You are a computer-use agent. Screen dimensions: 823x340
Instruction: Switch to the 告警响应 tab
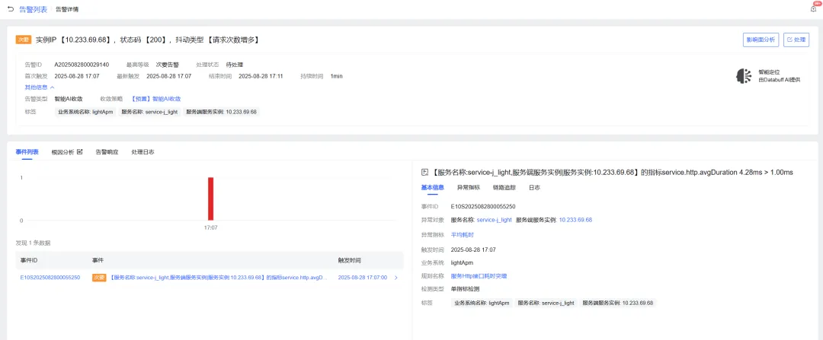pos(107,152)
